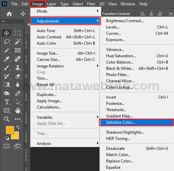Select the Zoom tool
Viewport: 174px width, 171px height.
point(7,119)
